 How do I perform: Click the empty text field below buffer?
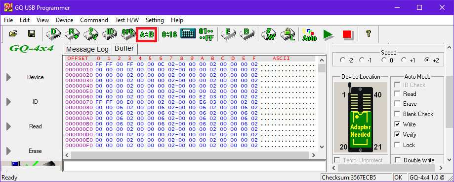[x=194, y=166]
